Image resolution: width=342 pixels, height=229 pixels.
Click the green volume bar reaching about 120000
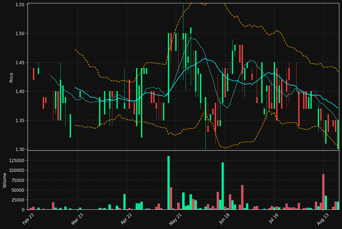coord(223,186)
